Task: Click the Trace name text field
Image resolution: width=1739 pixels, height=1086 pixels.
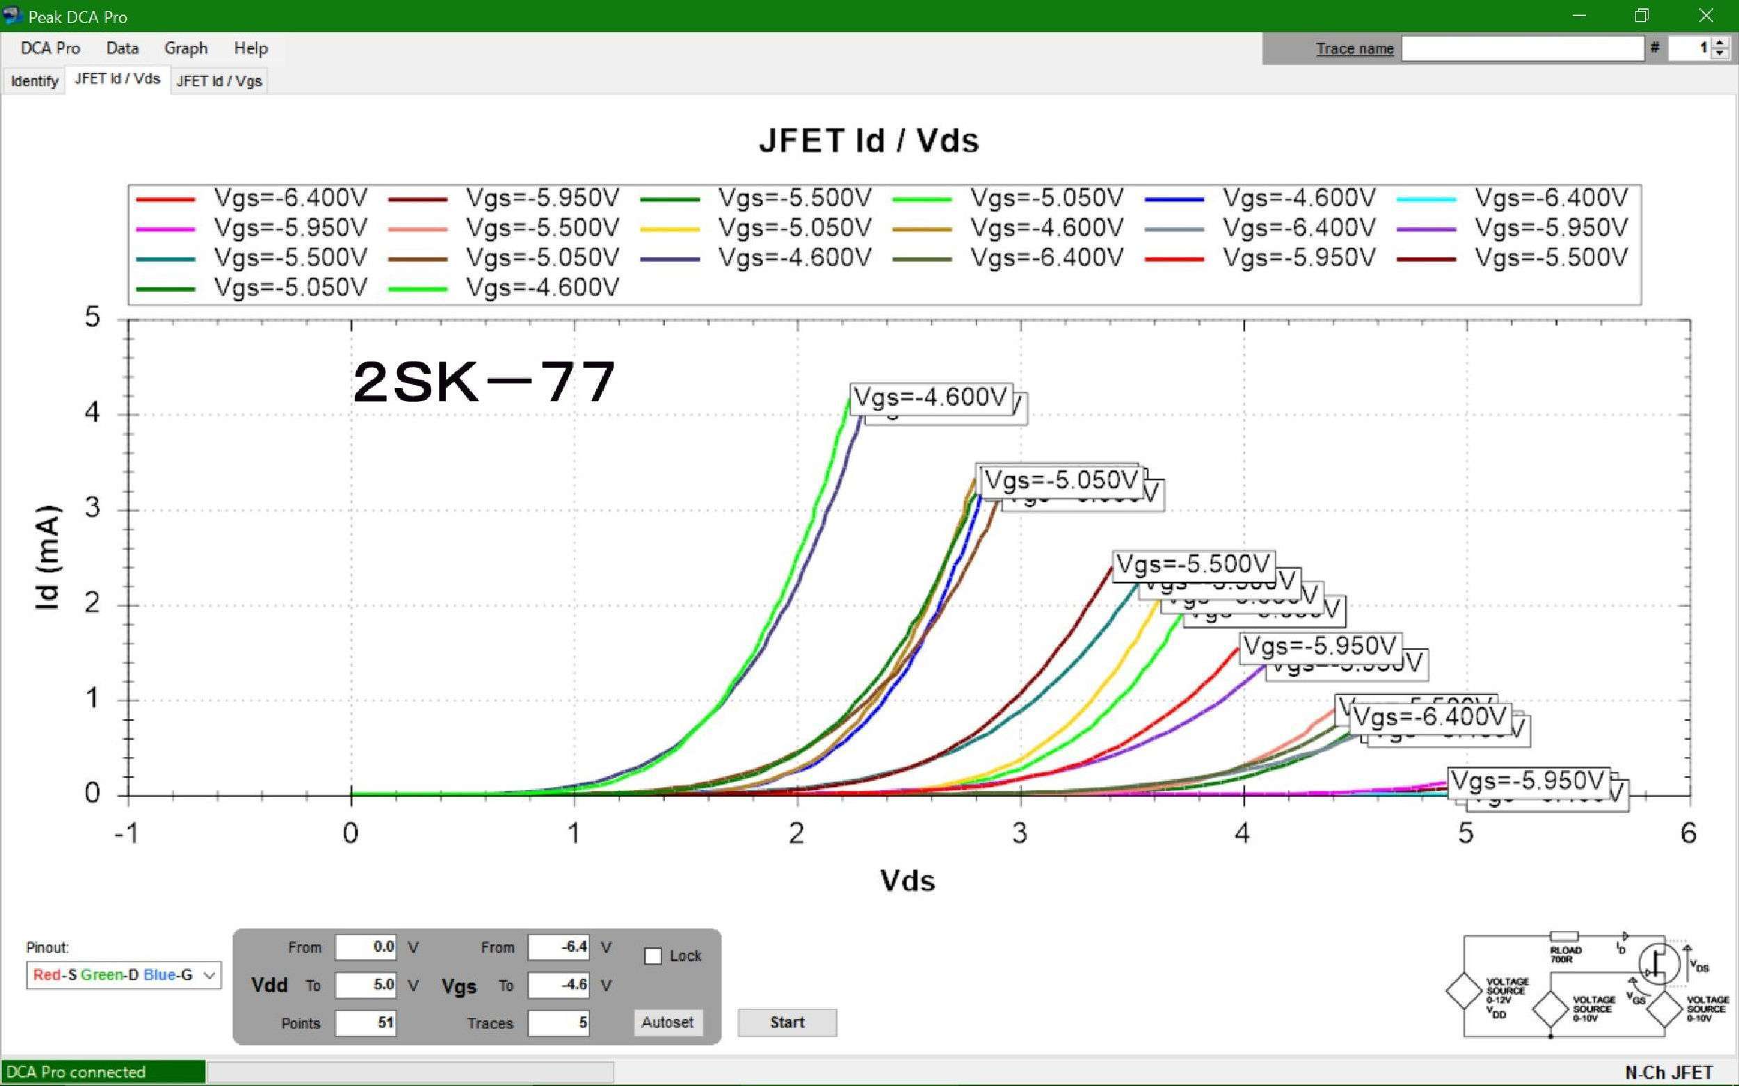Action: pos(1522,49)
